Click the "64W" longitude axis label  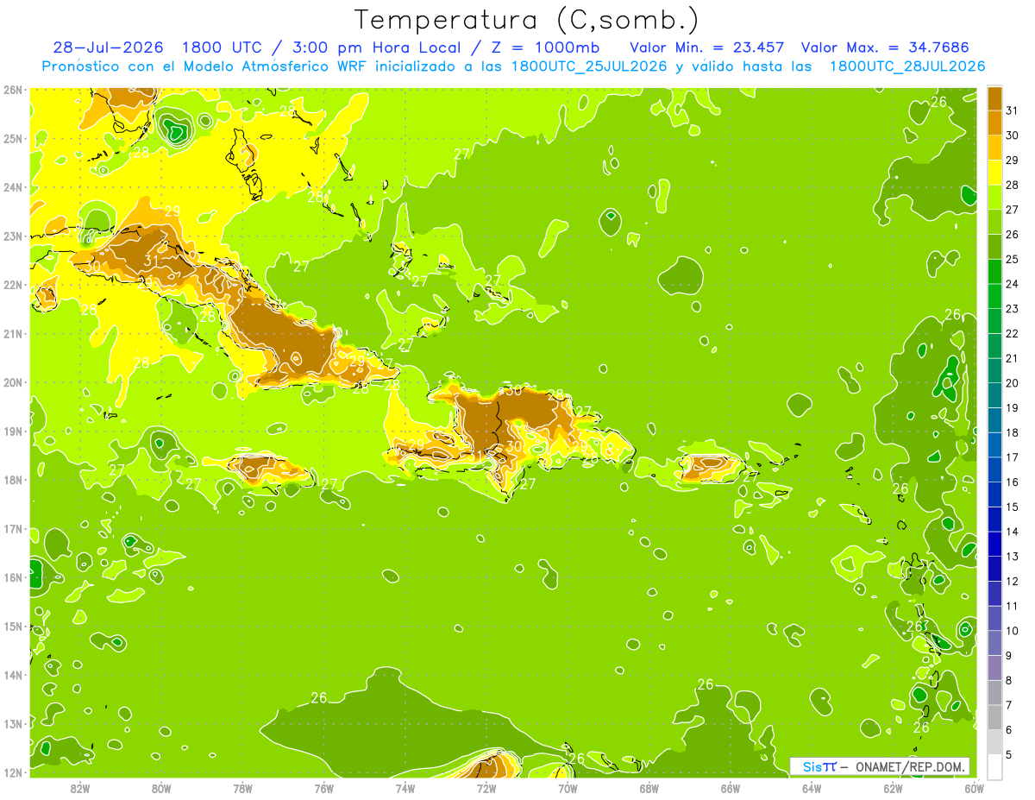[812, 788]
